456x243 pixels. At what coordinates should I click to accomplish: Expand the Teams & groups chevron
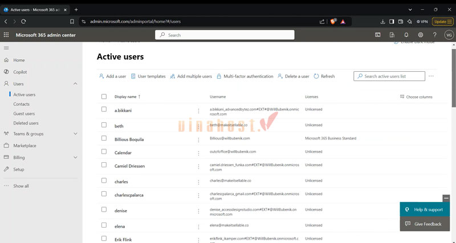click(x=75, y=134)
